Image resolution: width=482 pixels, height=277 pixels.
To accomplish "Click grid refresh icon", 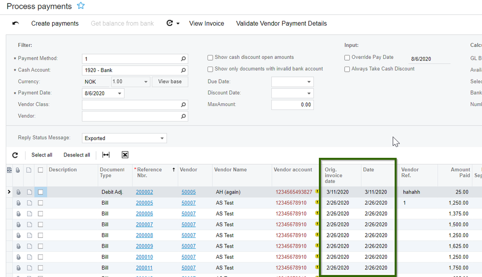I will point(15,155).
